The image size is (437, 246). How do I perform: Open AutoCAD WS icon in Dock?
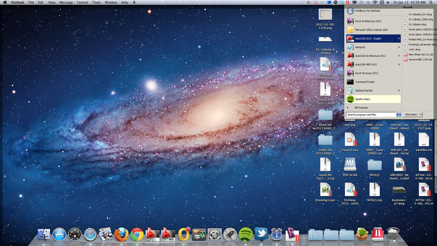pos(168,234)
